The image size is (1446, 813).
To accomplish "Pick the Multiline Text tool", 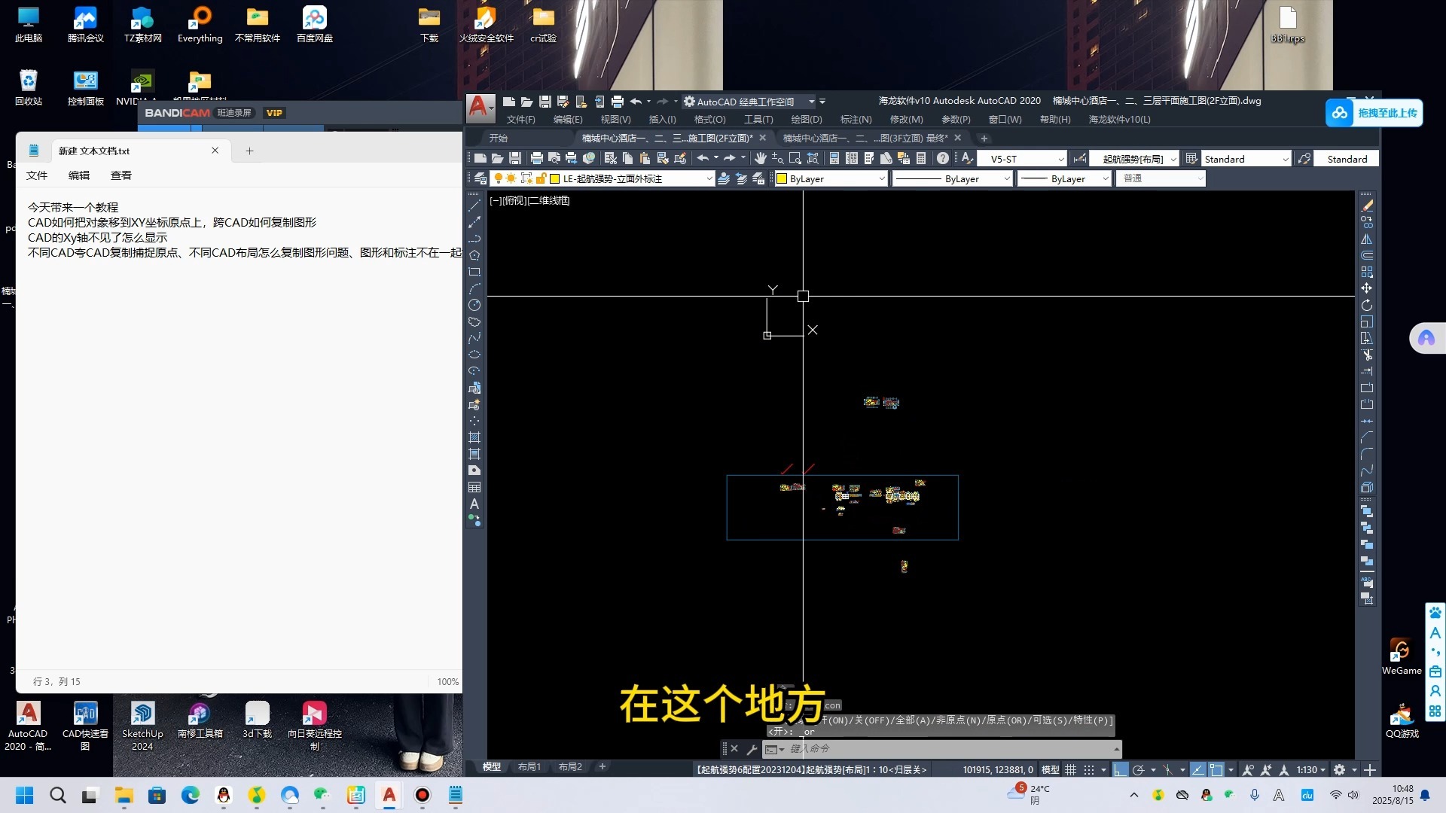I will tap(474, 504).
